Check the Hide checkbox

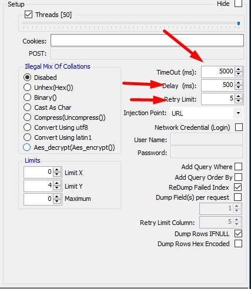click(x=238, y=4)
